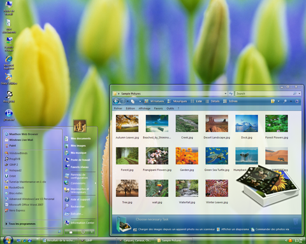Open Microsoft Office Word 2007
The image size is (306, 244).
pos(24,205)
